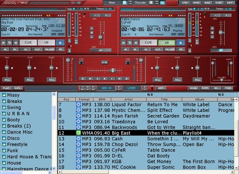Sort tracks by the Title column header
This screenshot has height=174, width=239.
(164, 99)
